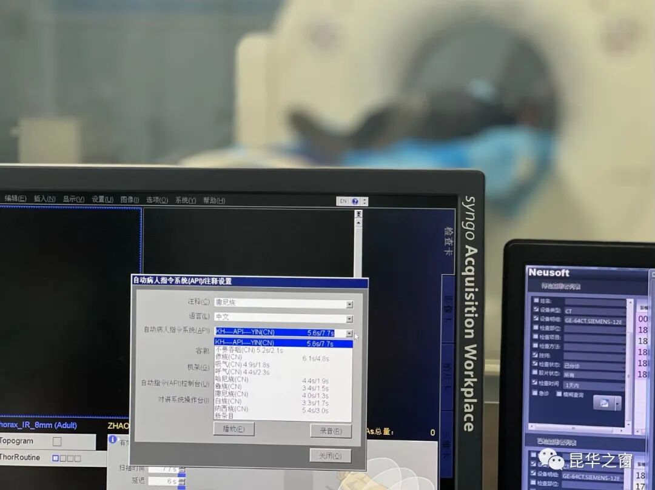Open the 编辑(E) menu

[15, 199]
